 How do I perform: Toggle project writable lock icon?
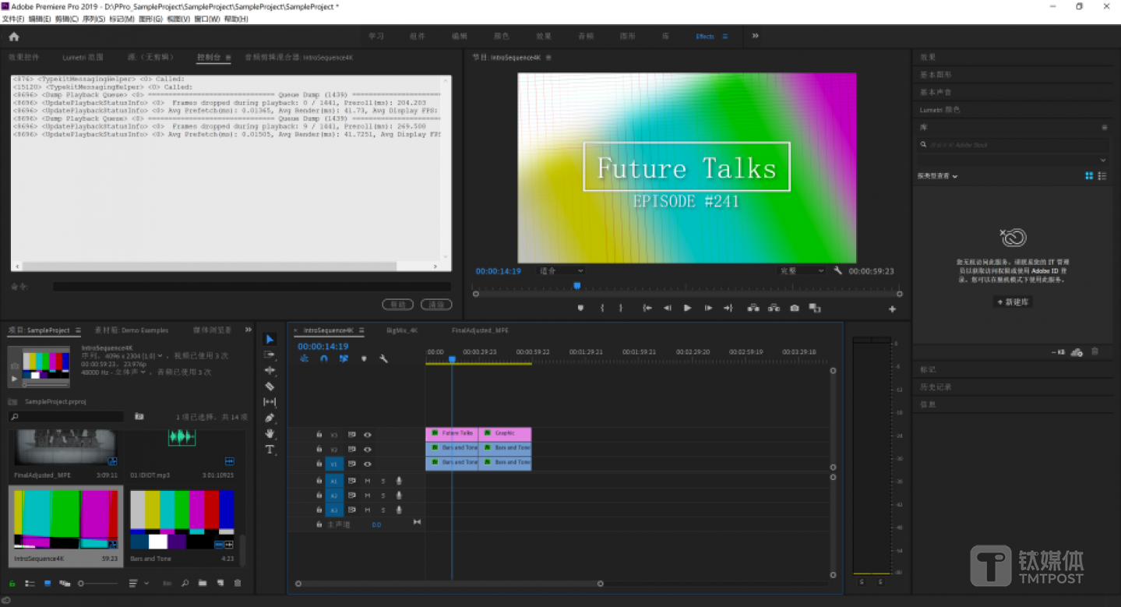click(x=12, y=583)
